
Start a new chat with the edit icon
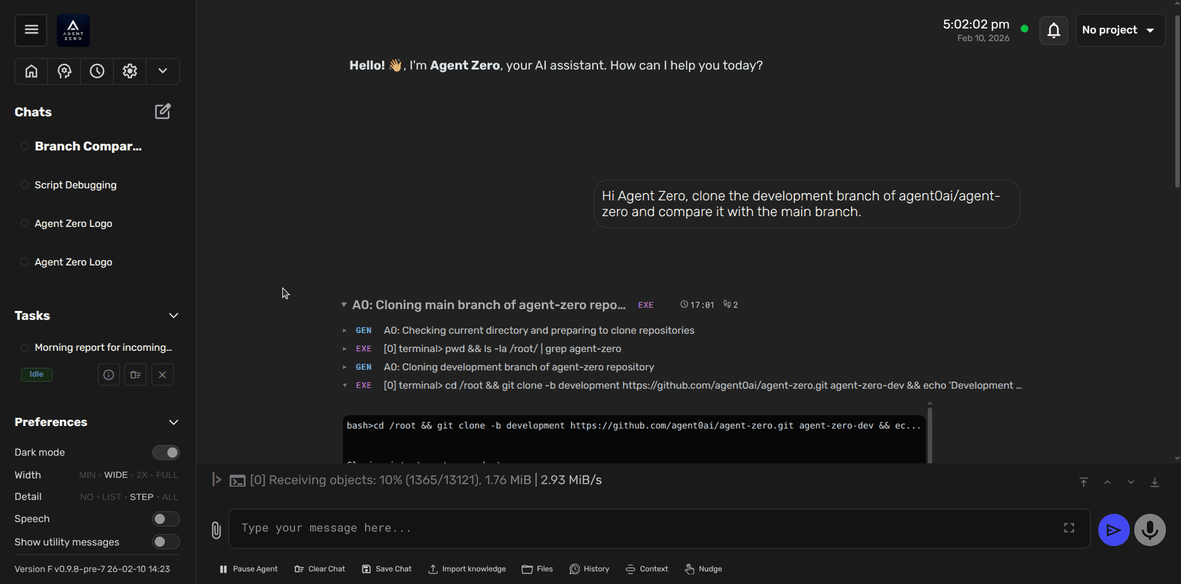(163, 112)
